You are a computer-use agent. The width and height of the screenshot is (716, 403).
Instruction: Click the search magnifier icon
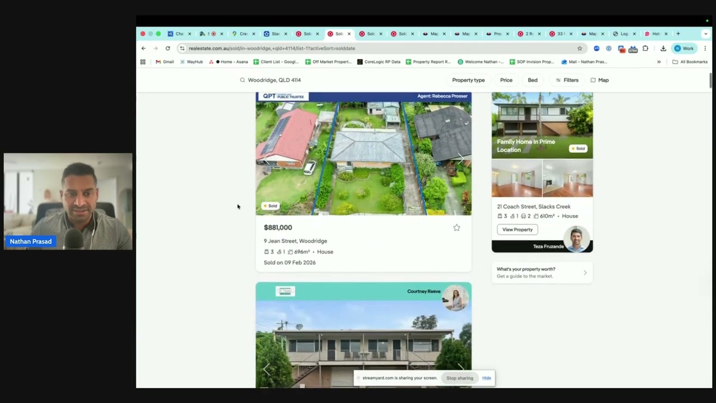[242, 80]
